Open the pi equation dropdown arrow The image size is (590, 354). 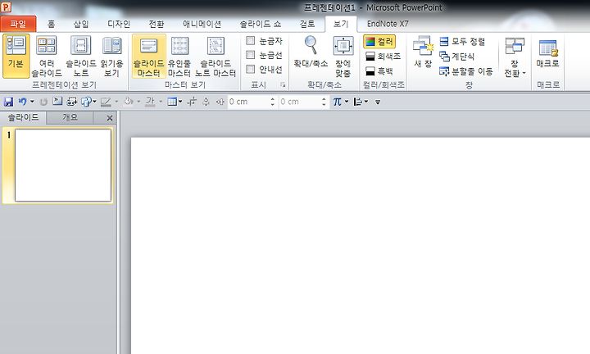click(x=346, y=102)
